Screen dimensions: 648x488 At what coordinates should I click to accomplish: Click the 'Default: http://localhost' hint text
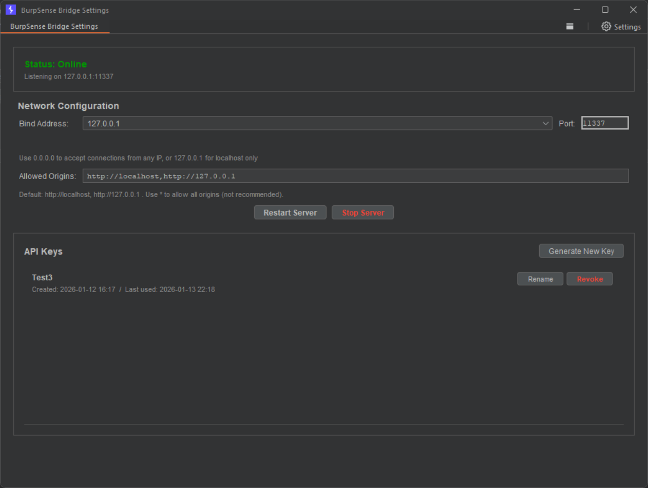point(151,195)
